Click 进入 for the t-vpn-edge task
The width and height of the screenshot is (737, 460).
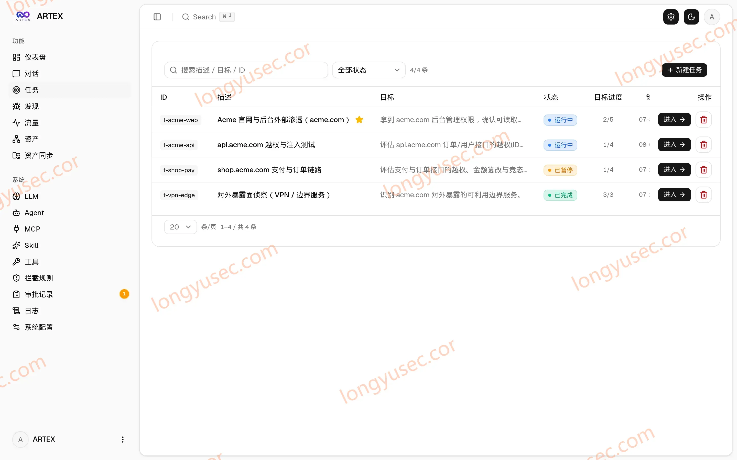coord(674,195)
